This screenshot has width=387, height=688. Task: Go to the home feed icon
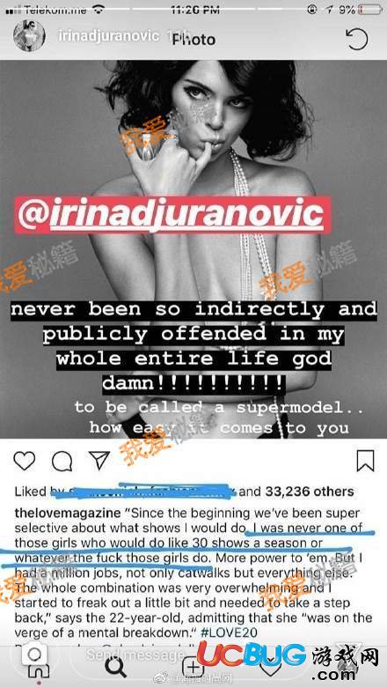[38, 671]
